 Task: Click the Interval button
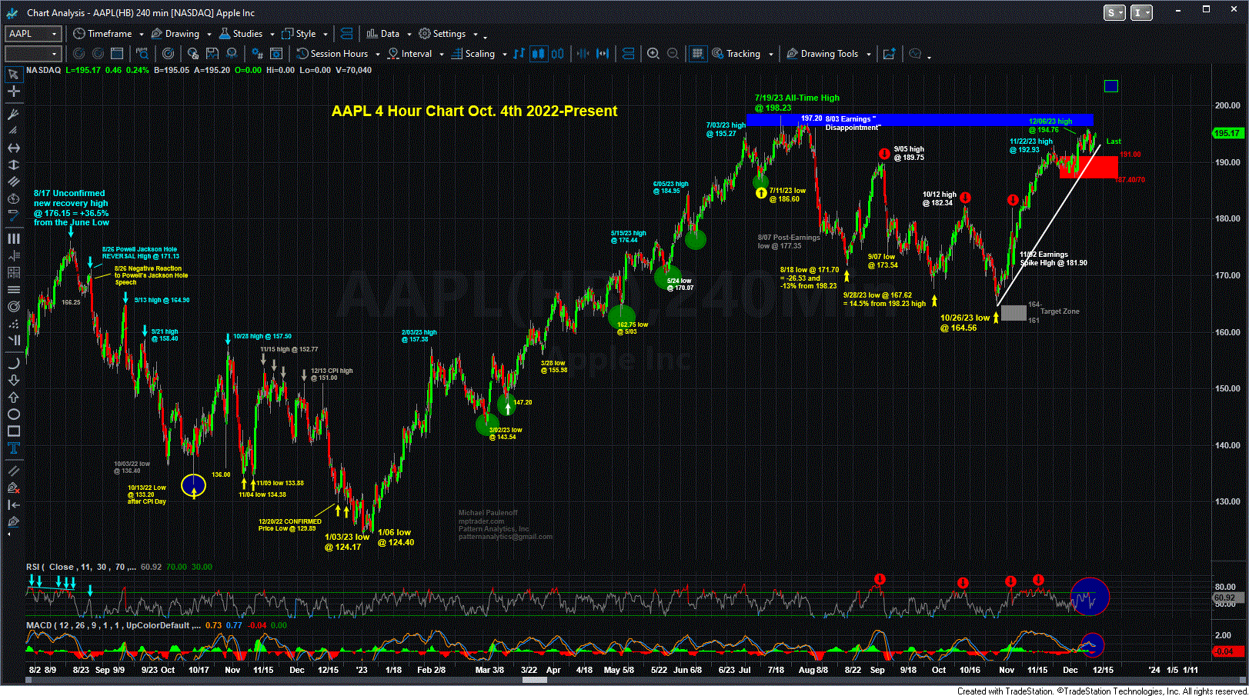pyautogui.click(x=410, y=54)
